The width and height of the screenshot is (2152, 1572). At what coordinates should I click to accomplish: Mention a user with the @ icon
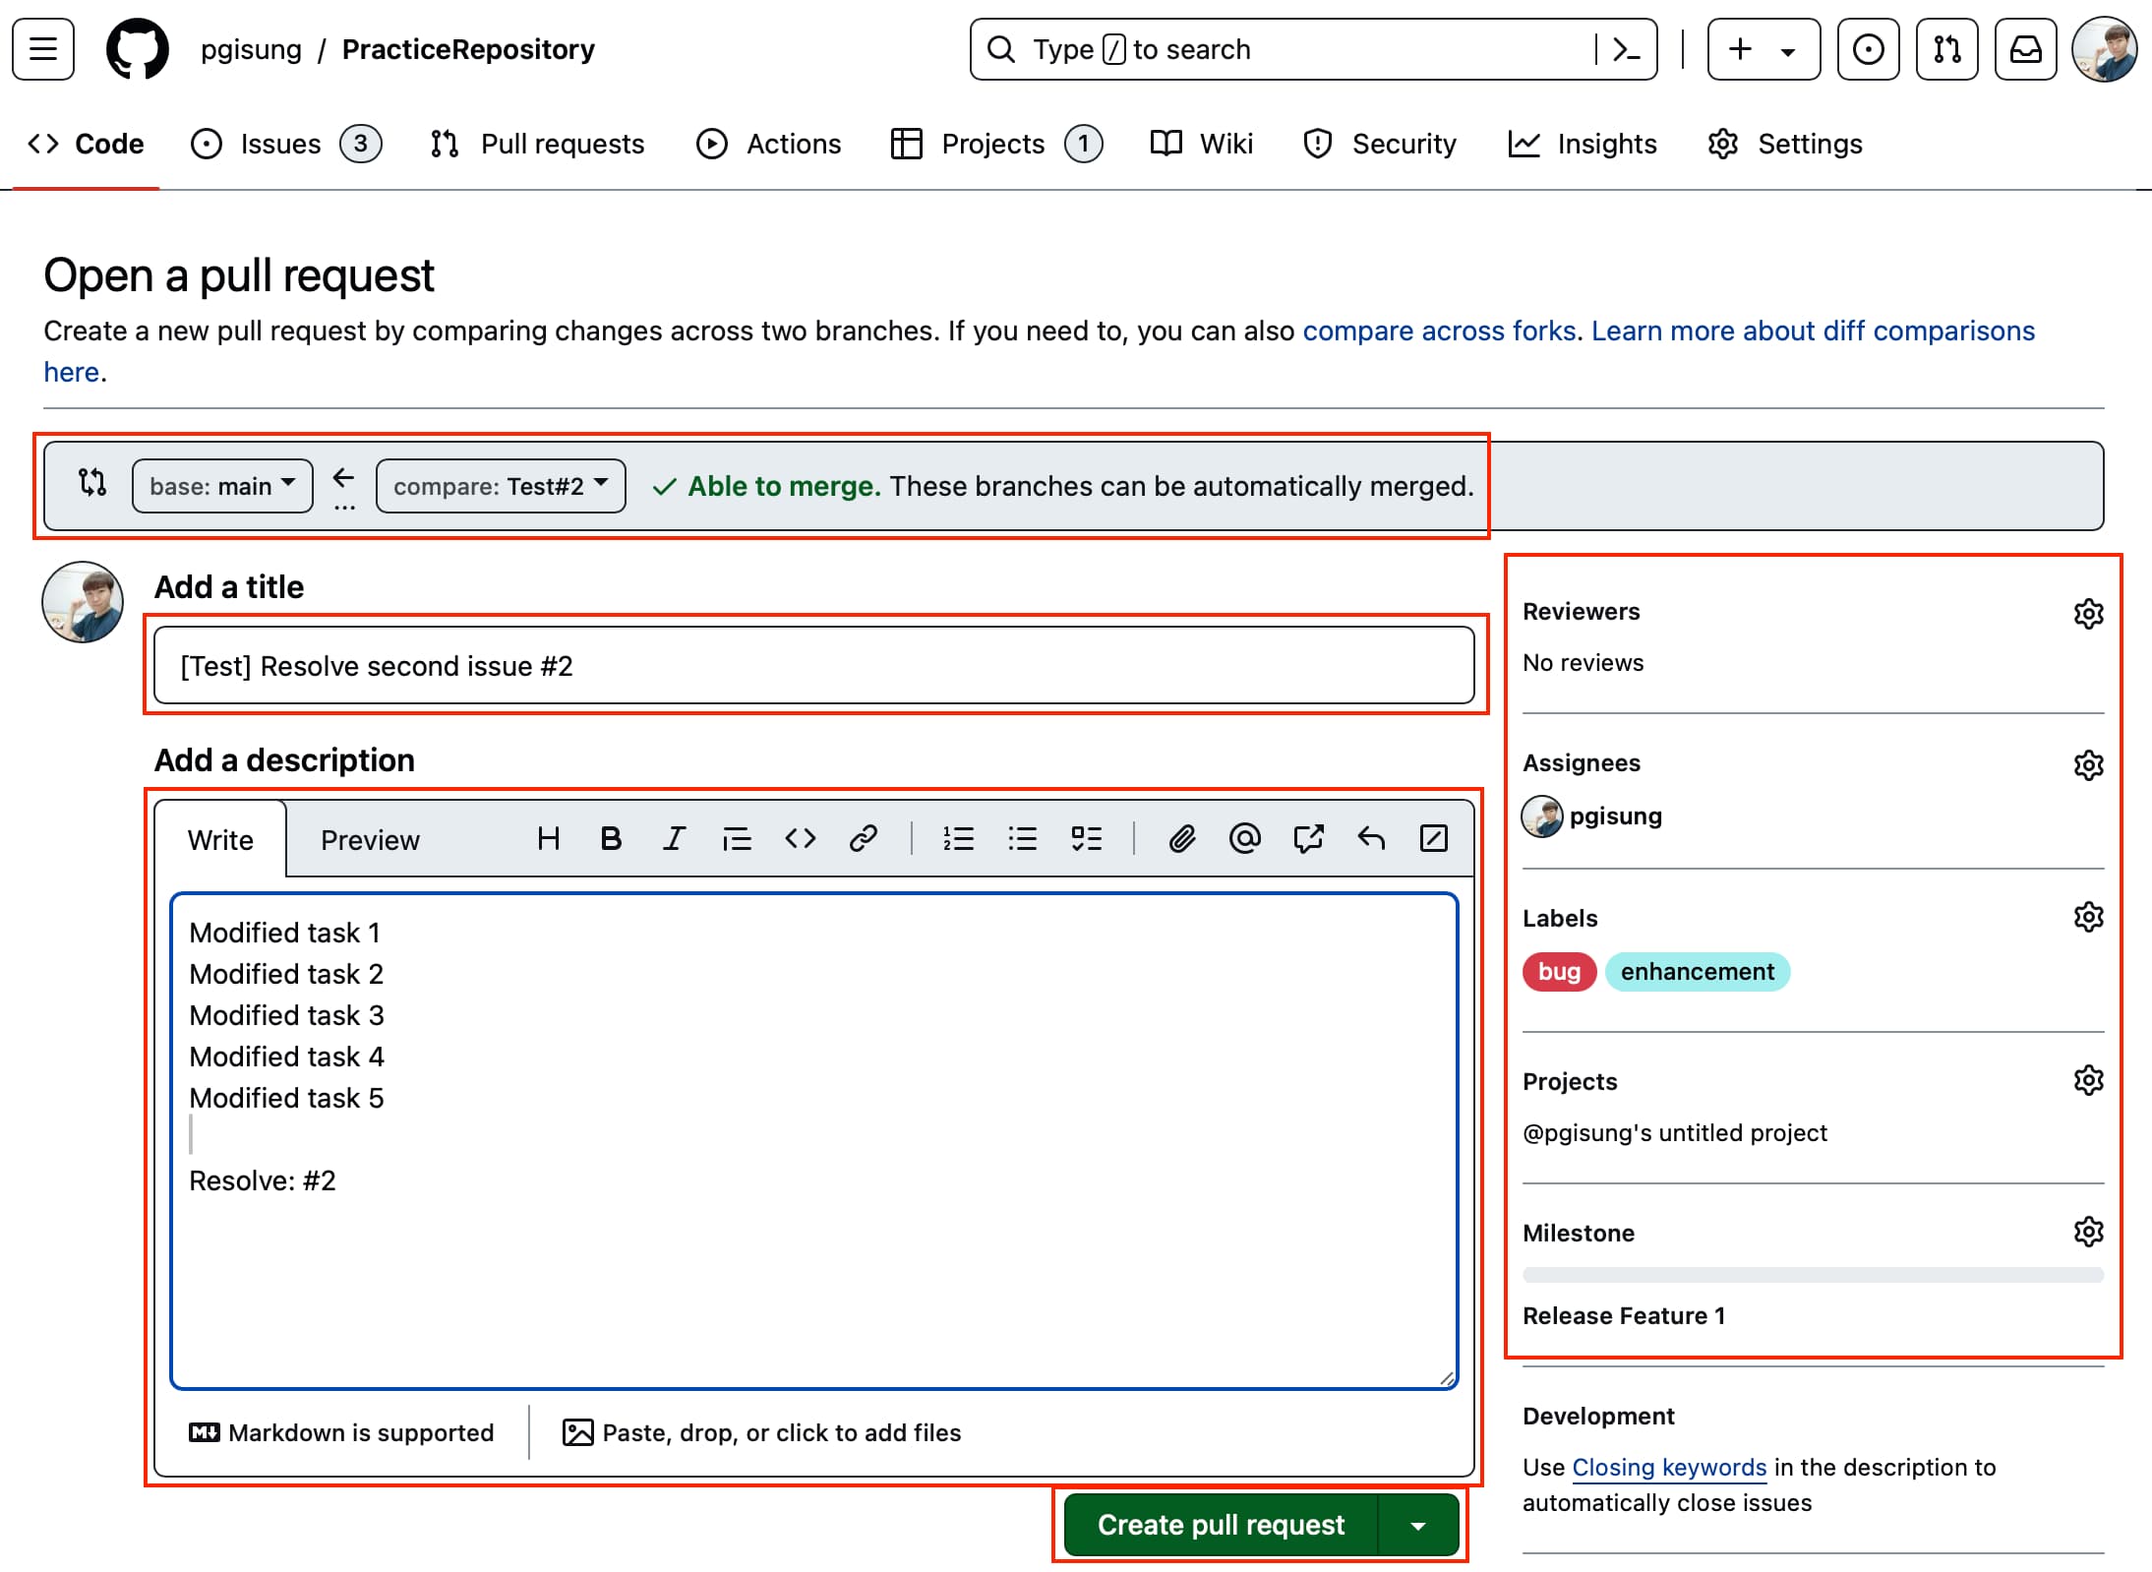click(x=1244, y=838)
